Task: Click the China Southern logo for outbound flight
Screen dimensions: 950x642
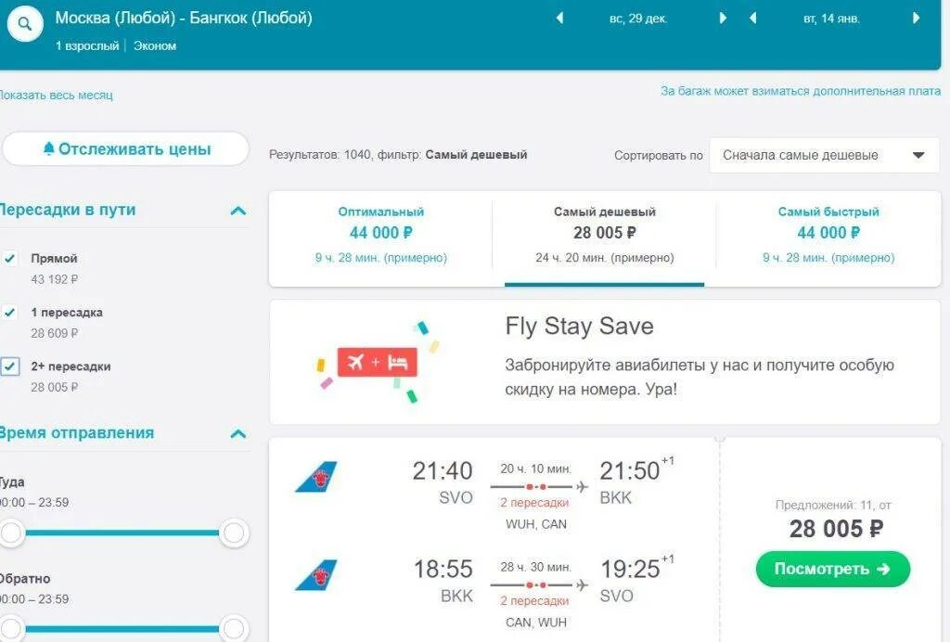Action: [x=315, y=478]
